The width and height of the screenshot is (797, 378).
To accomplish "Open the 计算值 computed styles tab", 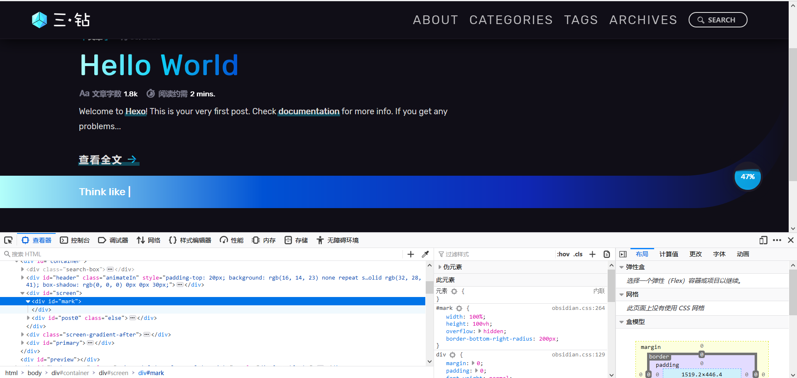I will click(669, 254).
